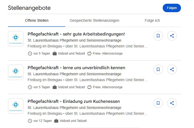Click St. Laurentiushaus logo of second listing
This screenshot has width=194, height=128.
pyautogui.click(x=16, y=72)
